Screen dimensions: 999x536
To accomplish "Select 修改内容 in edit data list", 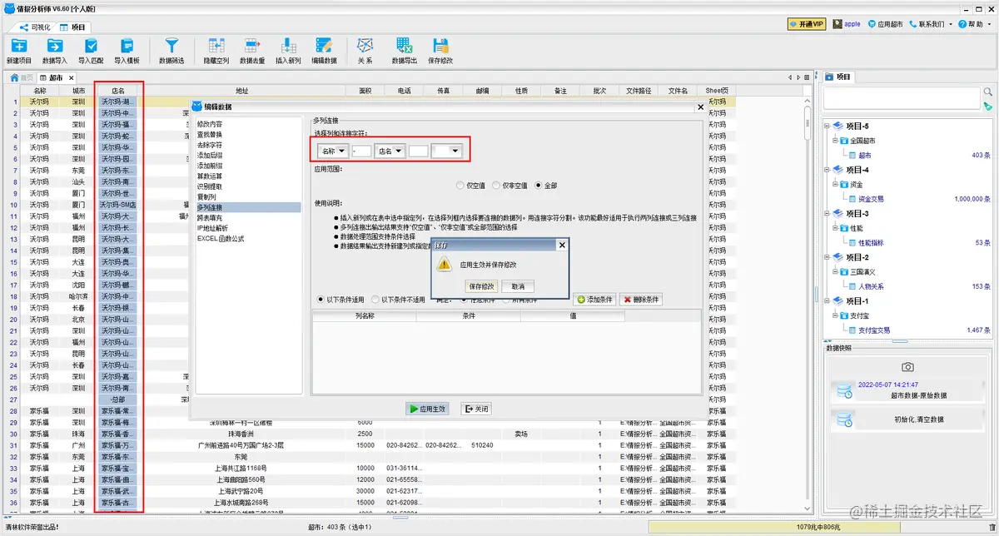I will (x=210, y=124).
